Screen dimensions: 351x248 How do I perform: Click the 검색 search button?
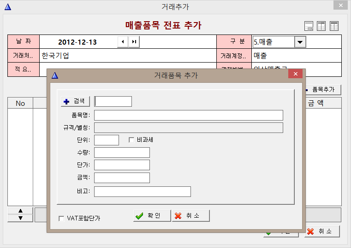[x=75, y=102]
